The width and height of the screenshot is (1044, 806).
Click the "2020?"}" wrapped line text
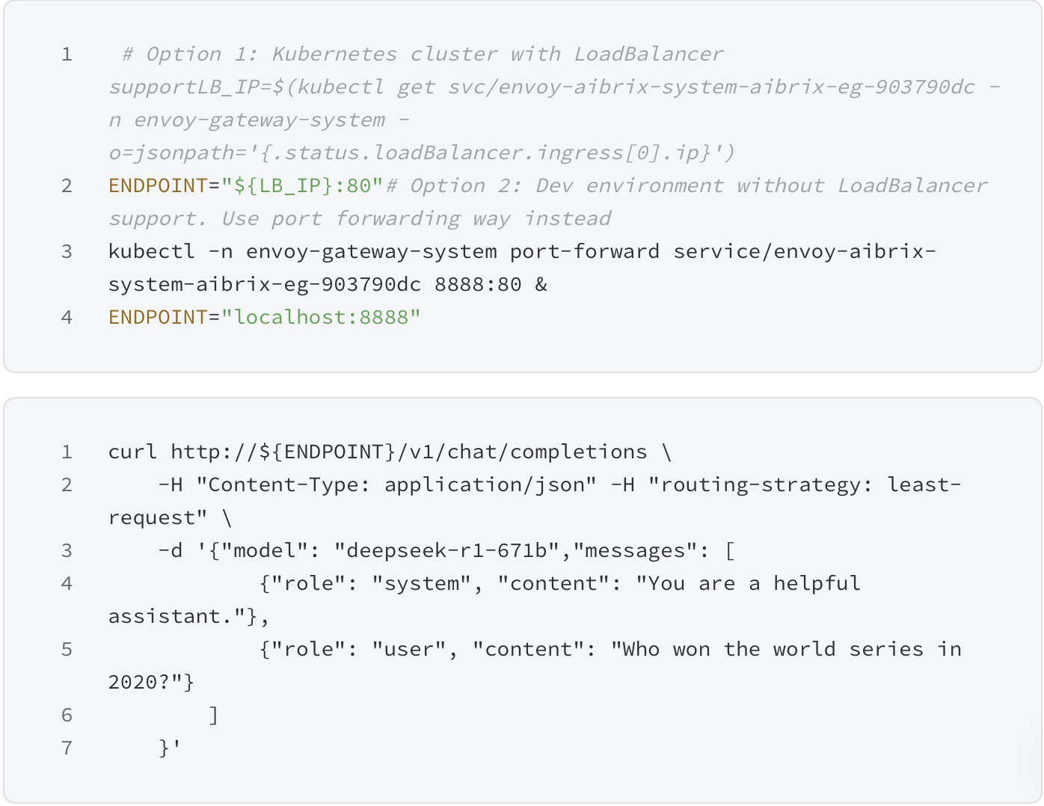click(152, 683)
